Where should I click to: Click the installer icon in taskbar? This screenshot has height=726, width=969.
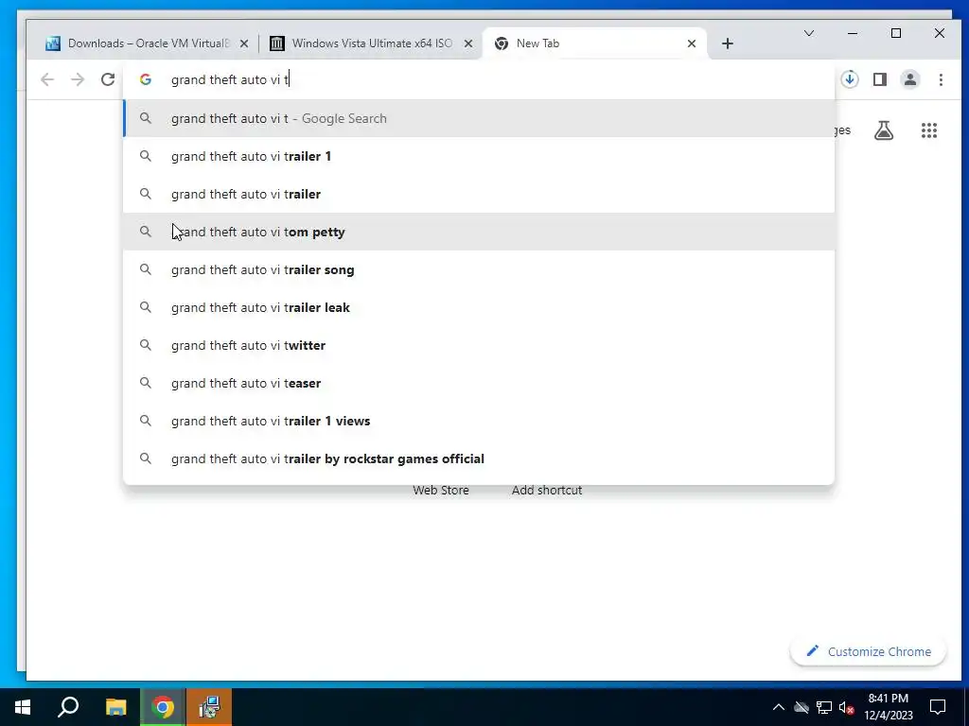(x=209, y=707)
